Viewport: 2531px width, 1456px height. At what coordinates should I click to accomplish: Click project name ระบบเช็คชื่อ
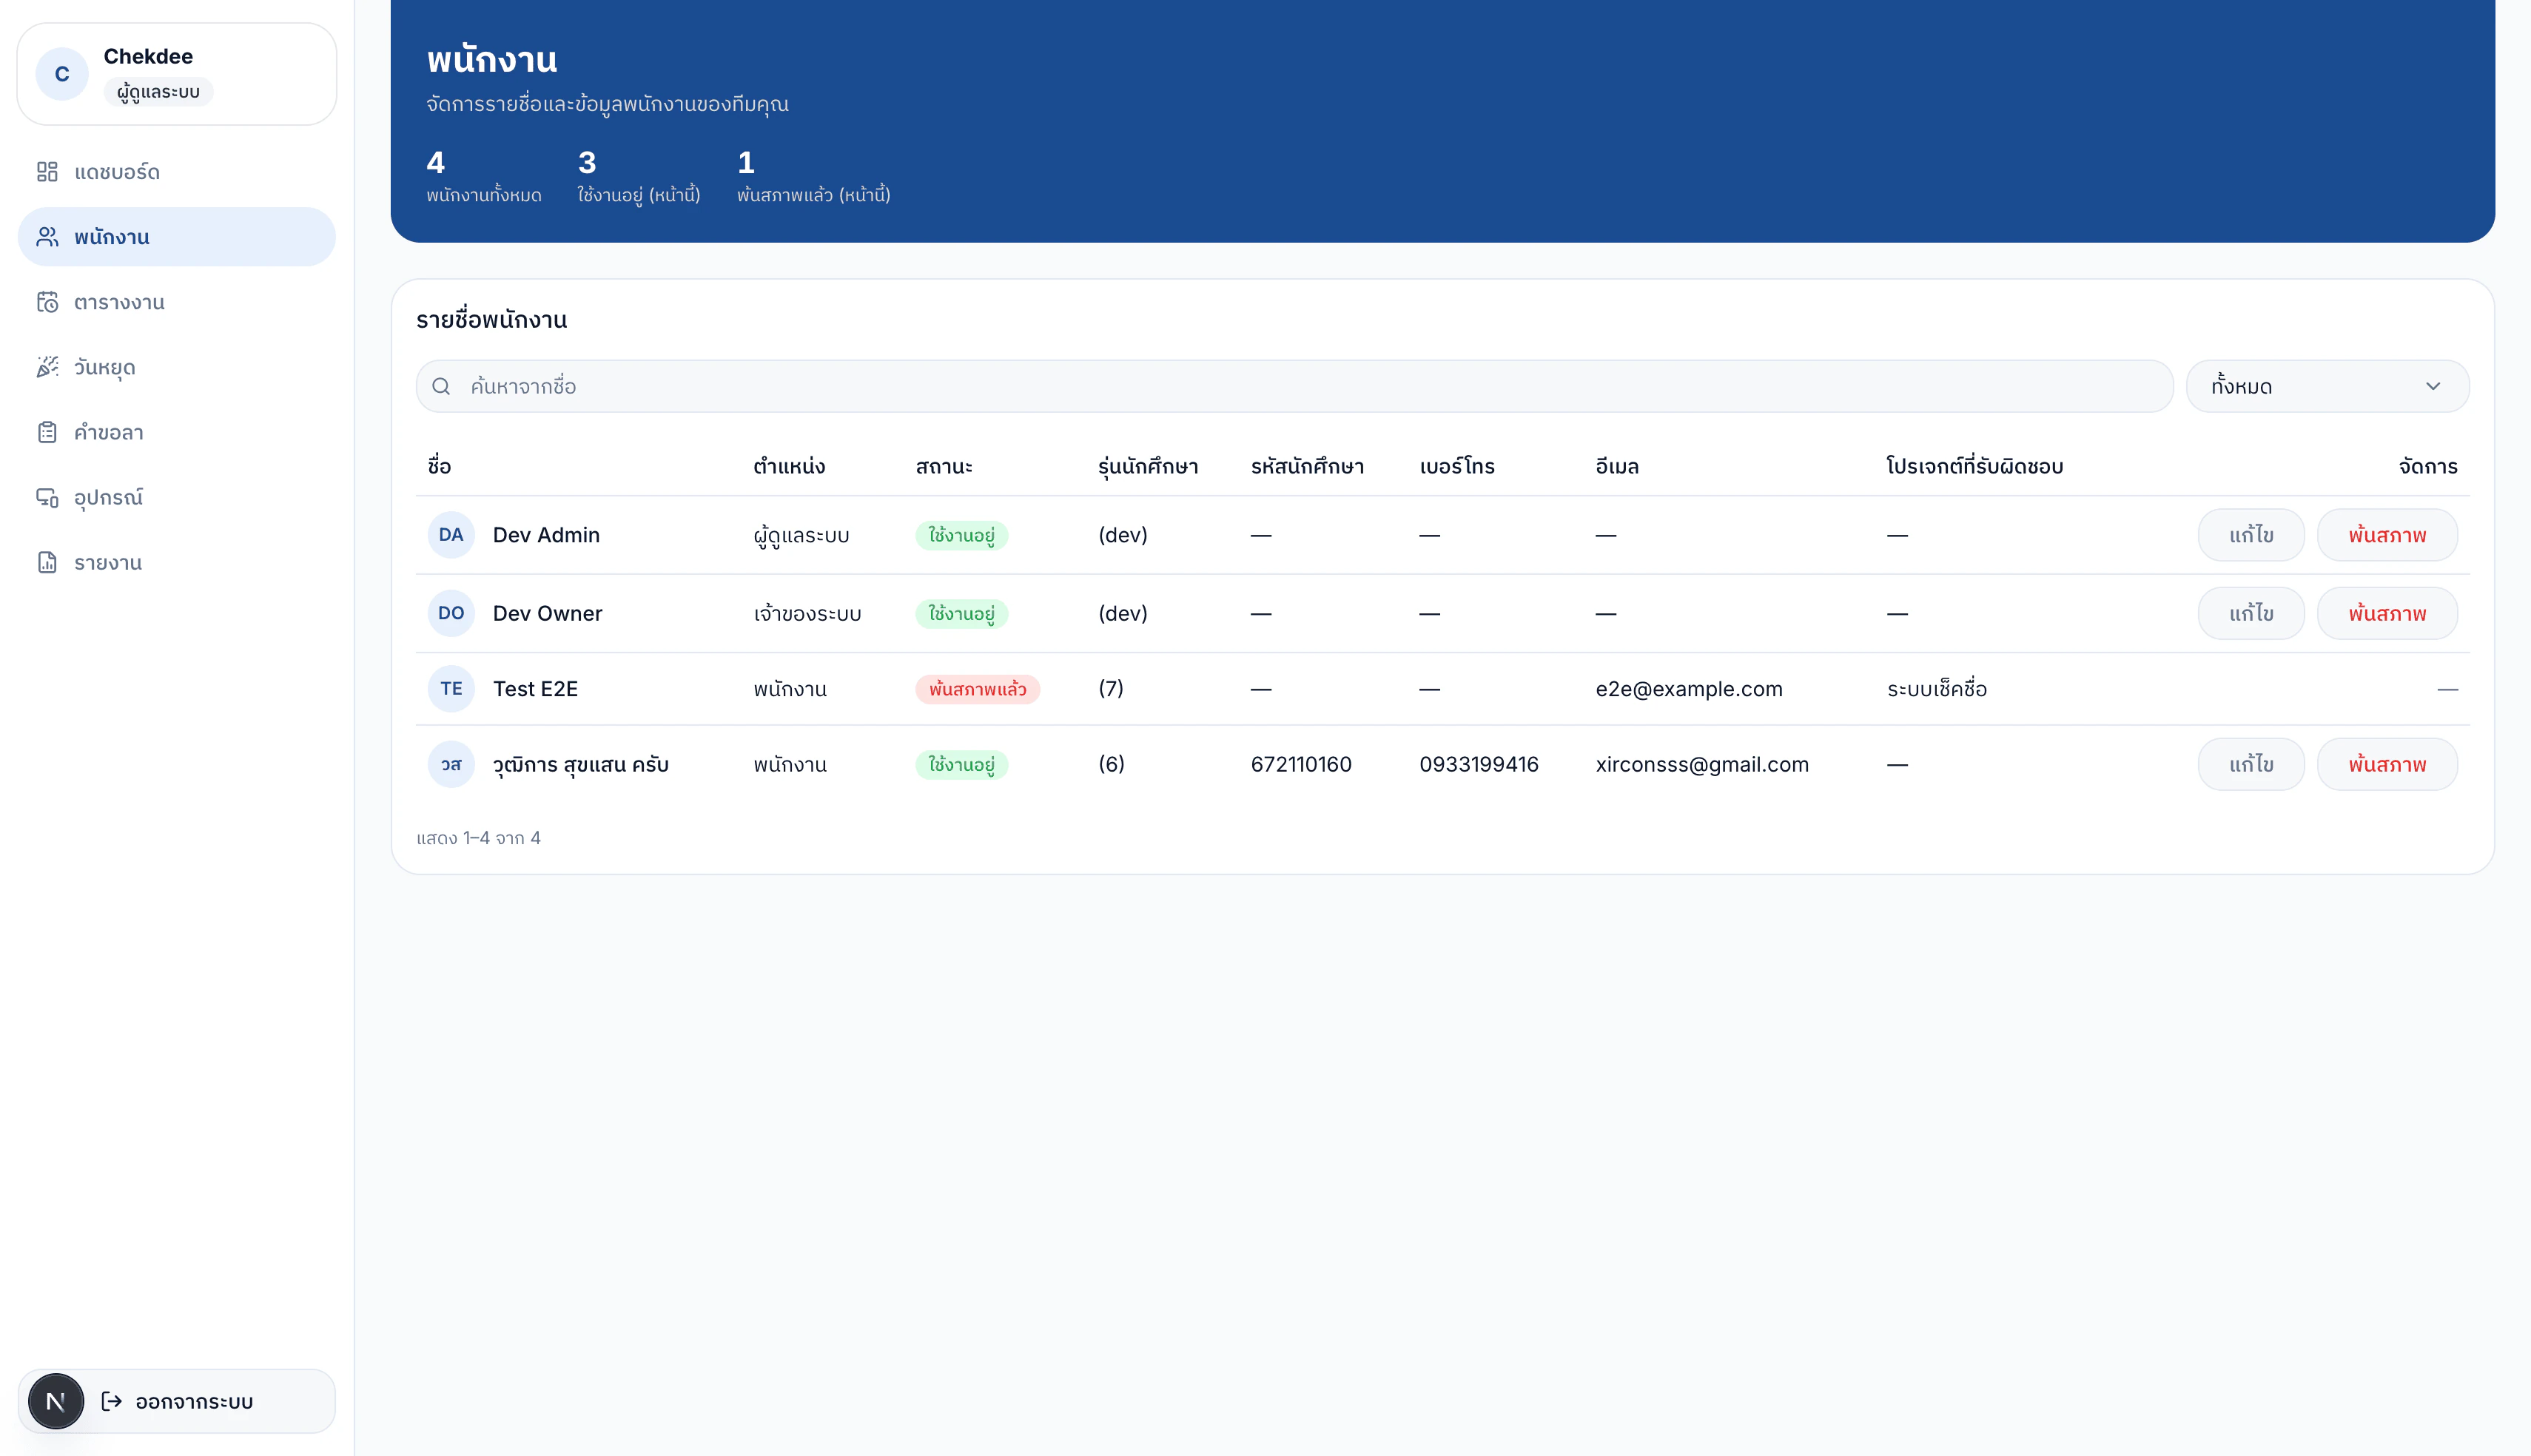pos(1937,689)
